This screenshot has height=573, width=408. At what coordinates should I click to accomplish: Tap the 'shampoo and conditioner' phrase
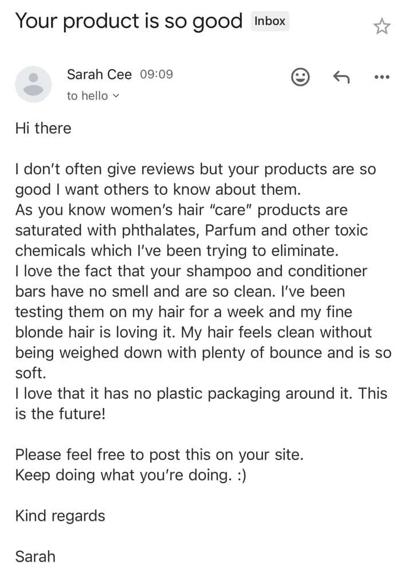point(277,272)
